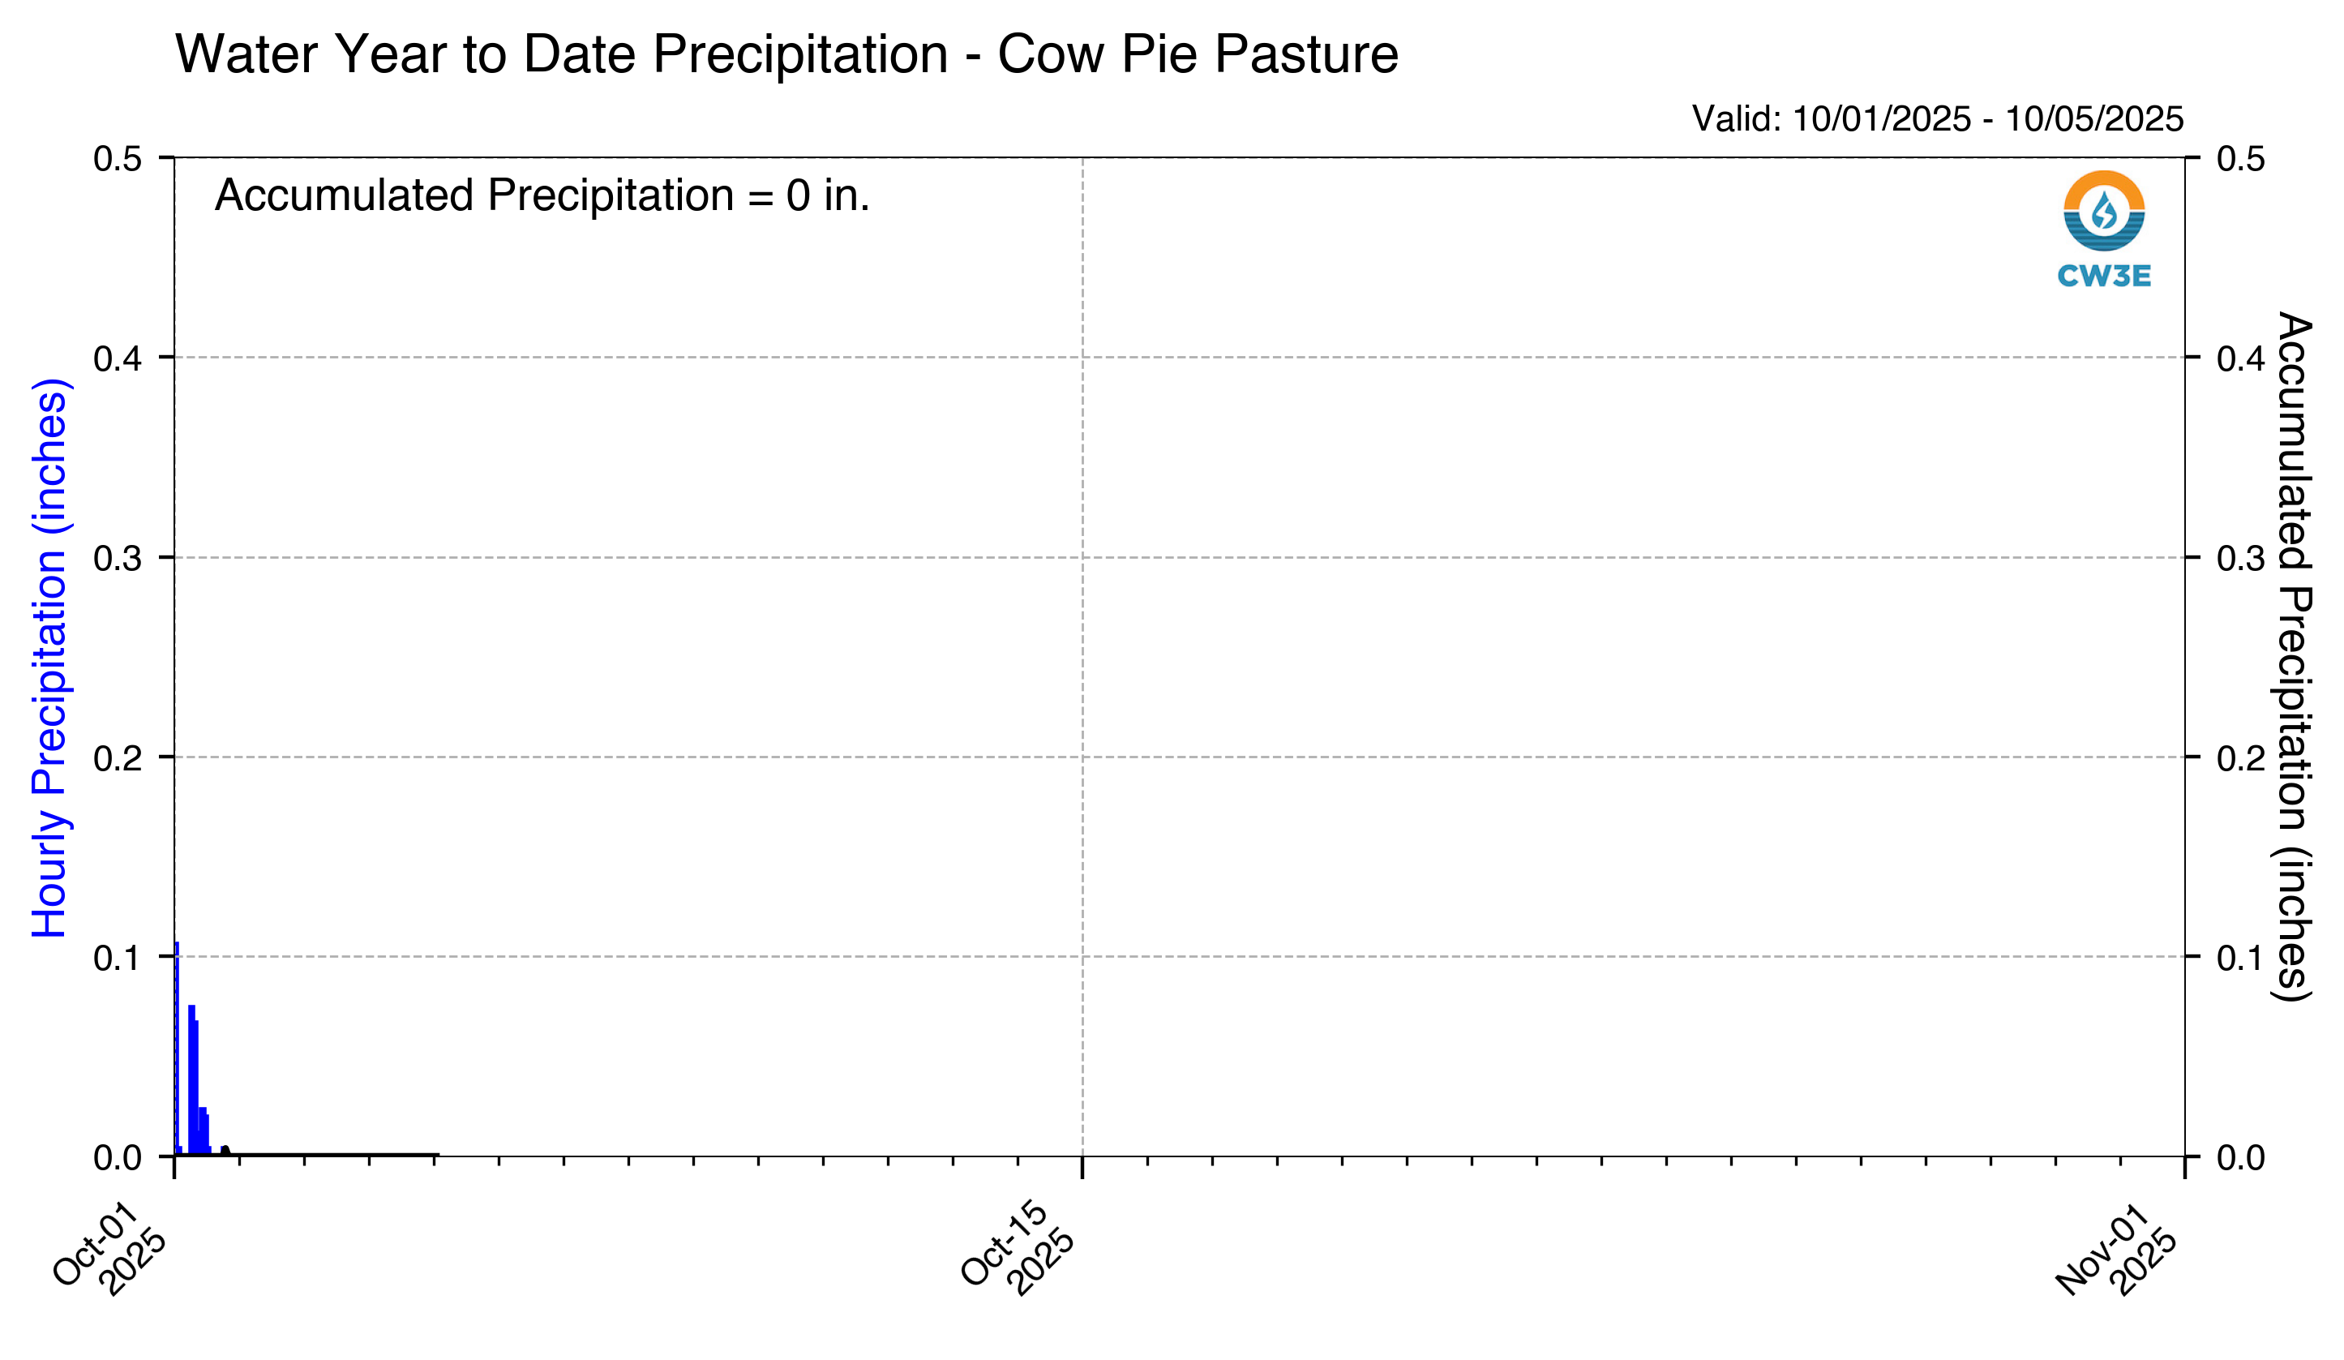Select the Nov-01 2025 date label
The image size is (2344, 1360).
pyautogui.click(x=2115, y=1249)
